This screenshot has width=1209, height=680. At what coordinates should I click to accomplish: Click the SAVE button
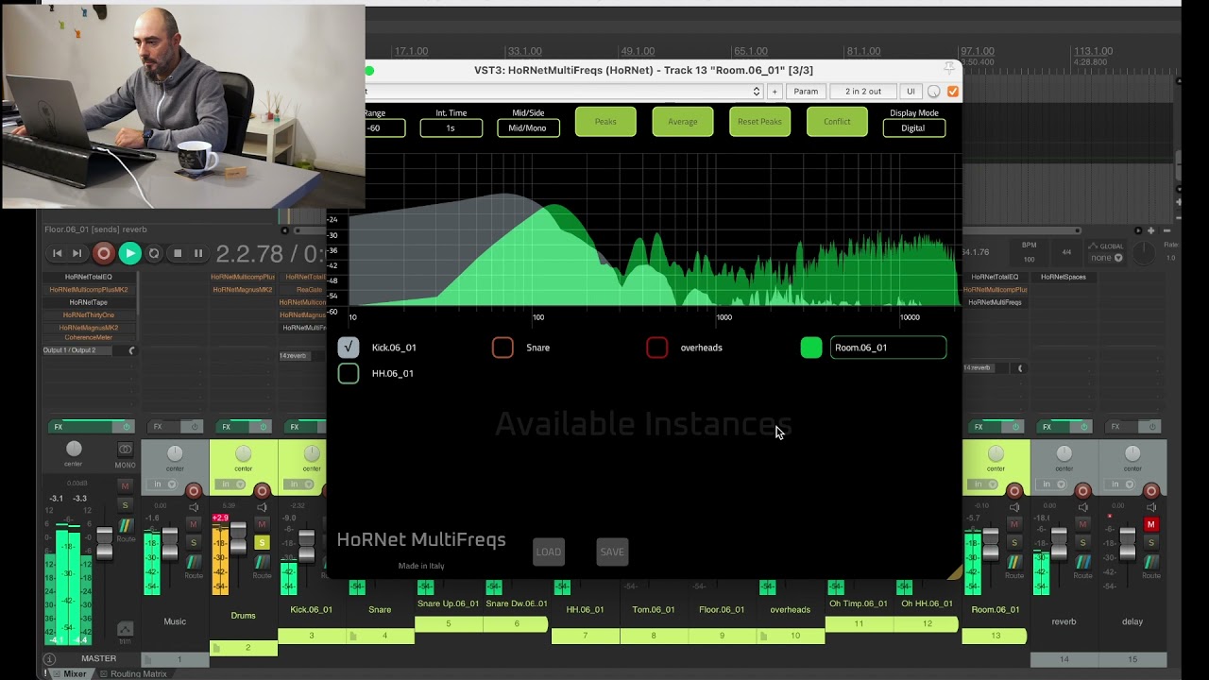pyautogui.click(x=612, y=552)
